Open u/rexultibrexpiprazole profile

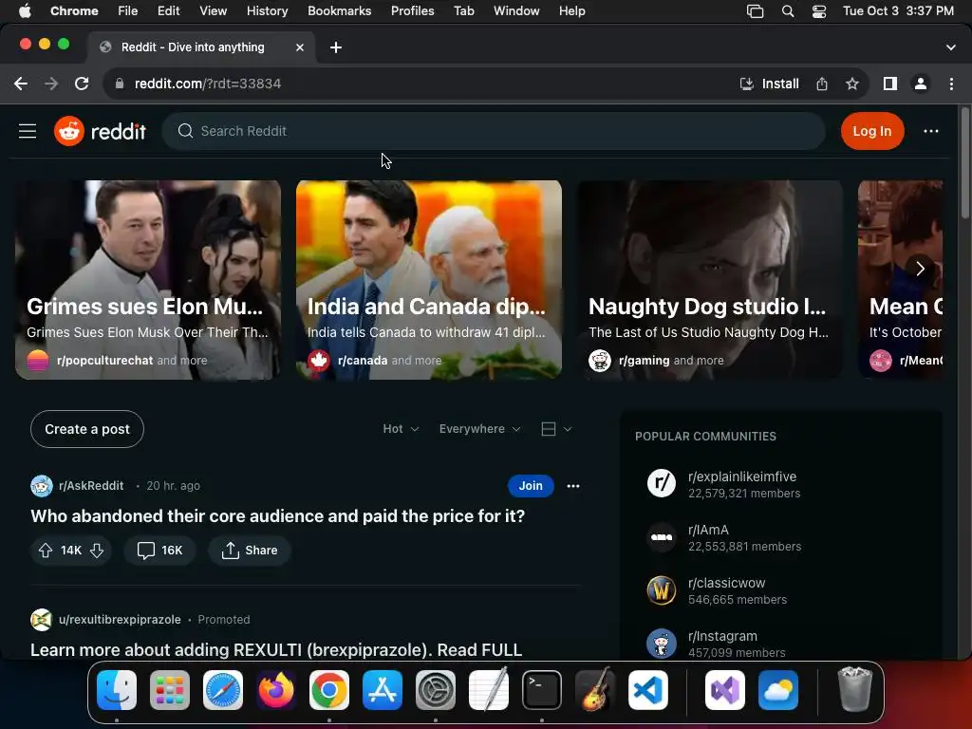click(120, 619)
